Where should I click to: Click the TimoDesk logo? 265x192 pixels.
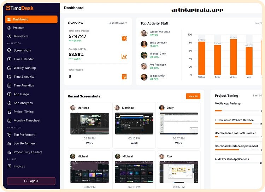click(x=19, y=8)
